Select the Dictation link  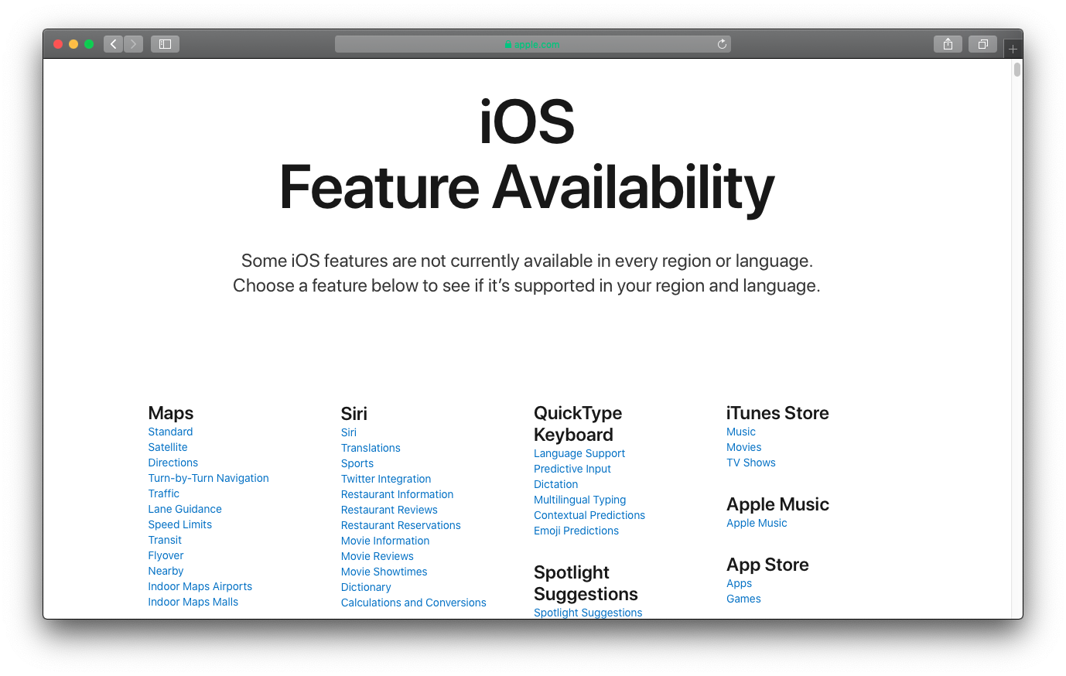click(x=556, y=484)
